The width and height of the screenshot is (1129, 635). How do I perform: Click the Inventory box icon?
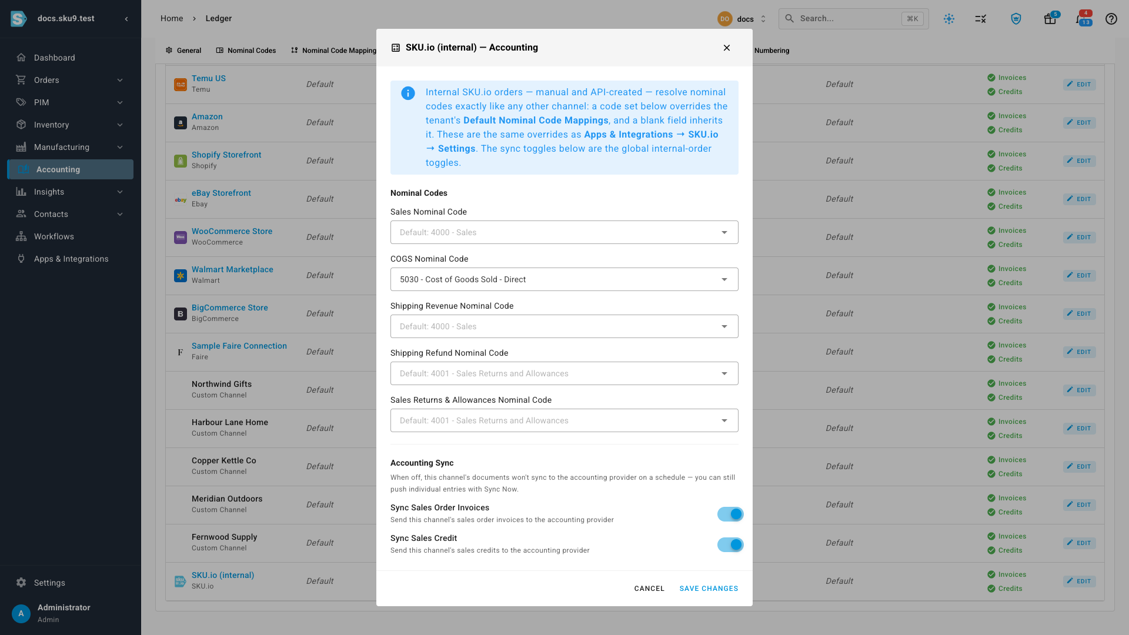tap(21, 125)
